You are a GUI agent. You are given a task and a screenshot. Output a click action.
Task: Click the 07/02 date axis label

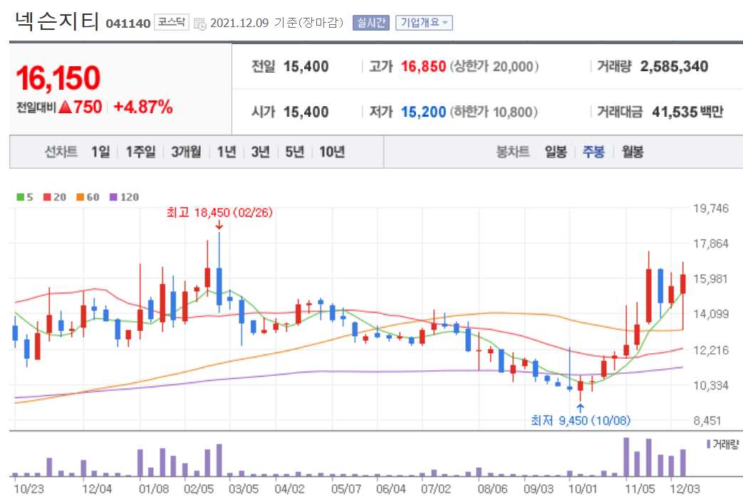(x=436, y=488)
